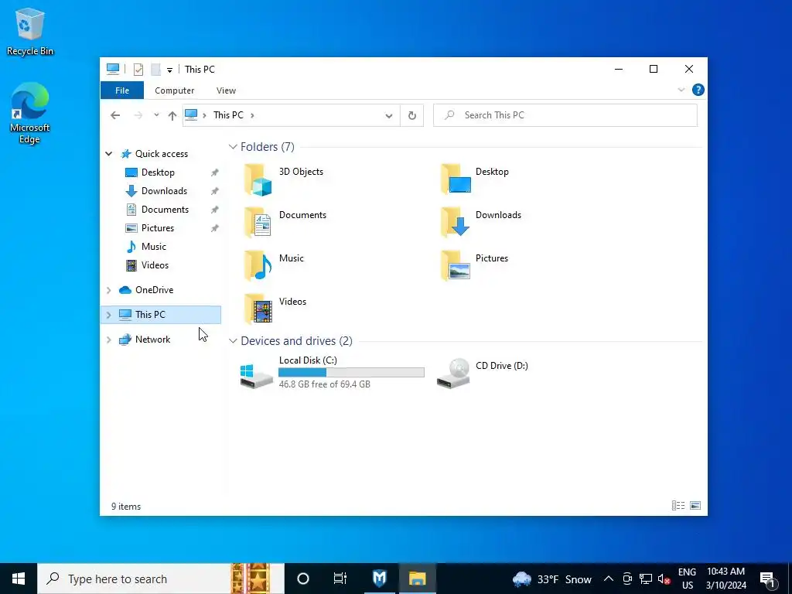This screenshot has width=792, height=594.
Task: Open the address bar history dropdown
Action: [x=389, y=116]
